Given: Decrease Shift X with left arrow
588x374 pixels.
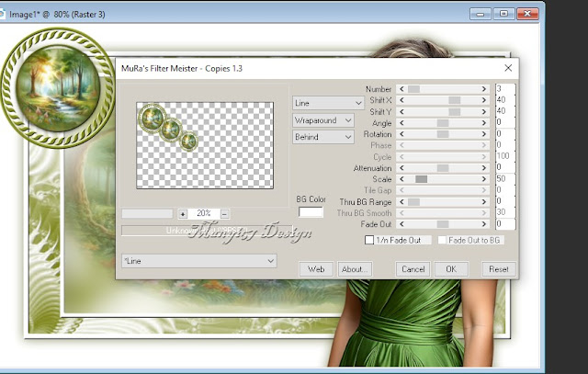Looking at the screenshot, I should [401, 100].
